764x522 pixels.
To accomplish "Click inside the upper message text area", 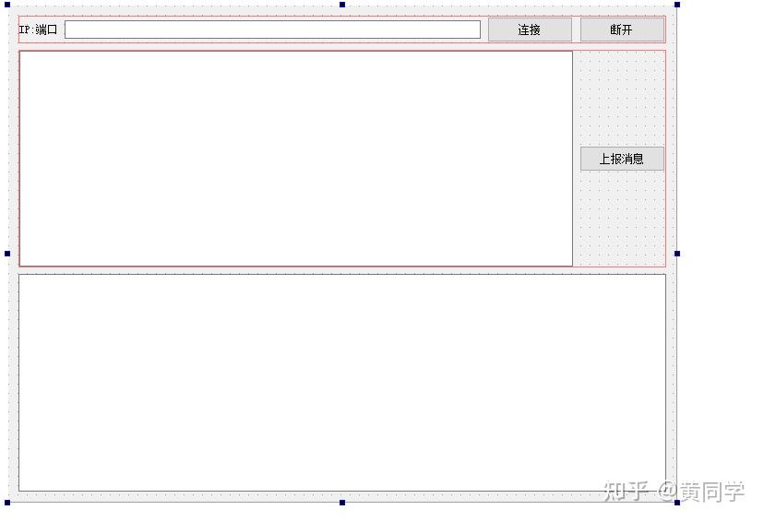I will coord(296,159).
